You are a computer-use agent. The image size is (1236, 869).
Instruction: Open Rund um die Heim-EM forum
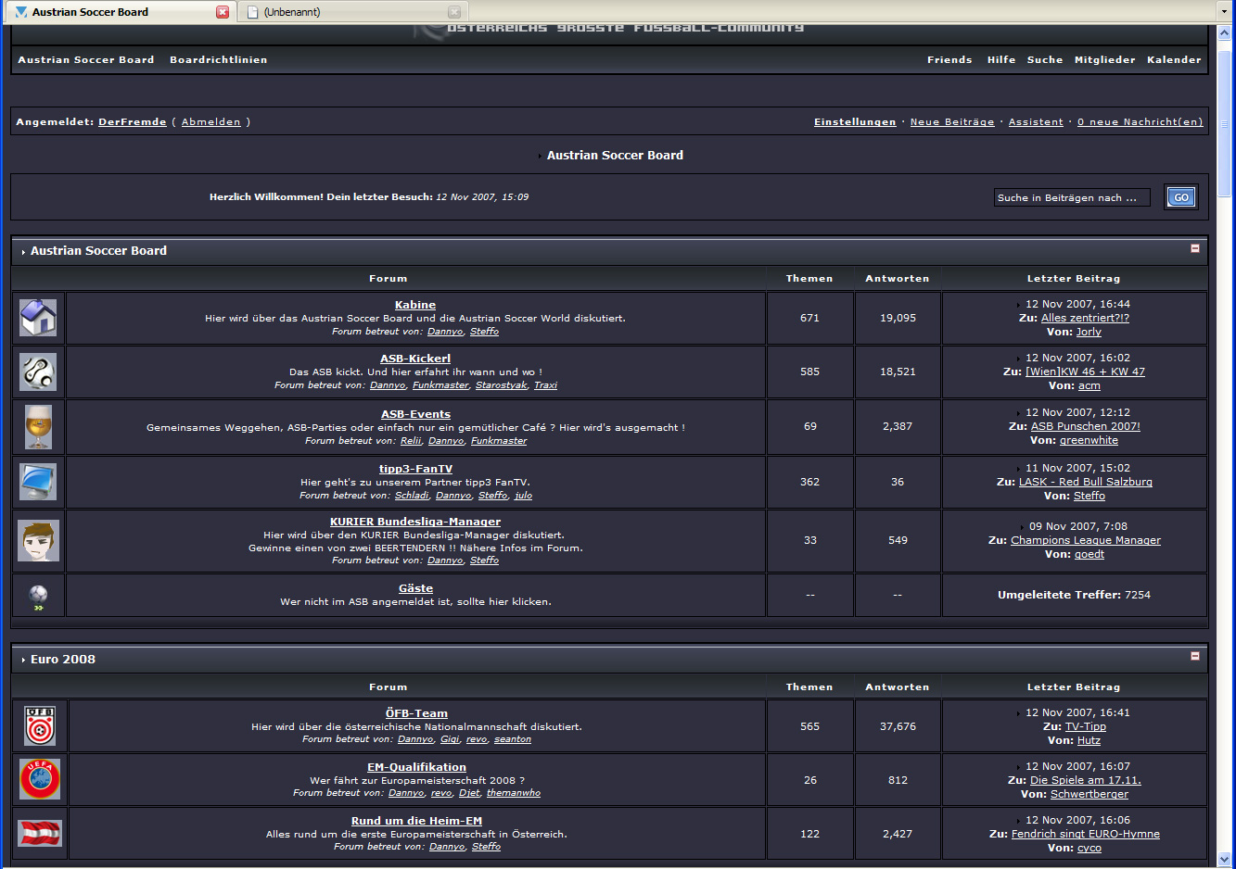pyautogui.click(x=416, y=821)
